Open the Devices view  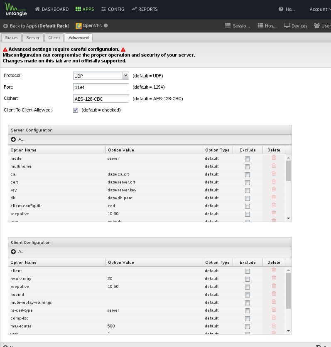(x=295, y=26)
